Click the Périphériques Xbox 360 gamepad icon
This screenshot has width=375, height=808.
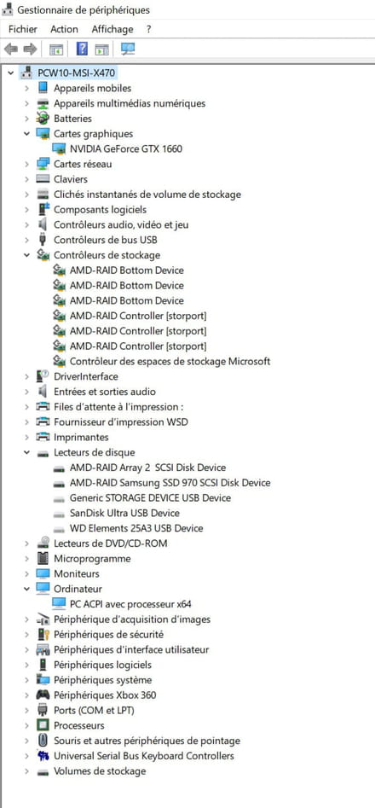(43, 695)
